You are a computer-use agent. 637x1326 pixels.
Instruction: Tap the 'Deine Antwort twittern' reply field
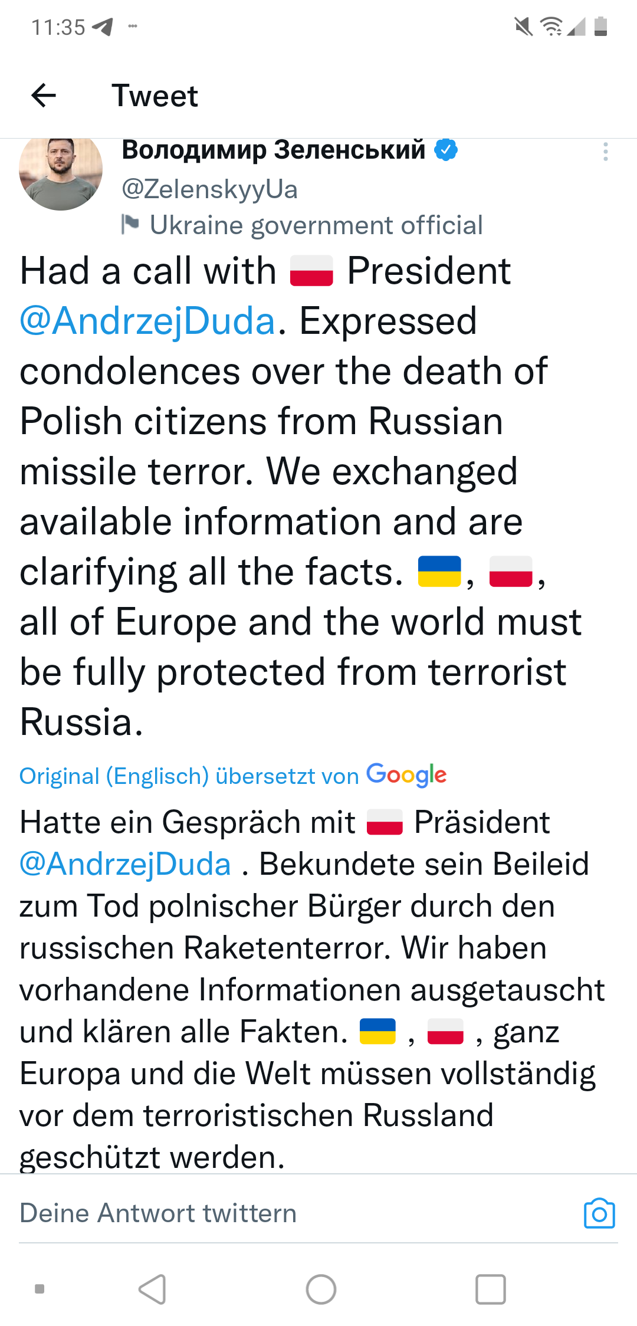158,1213
